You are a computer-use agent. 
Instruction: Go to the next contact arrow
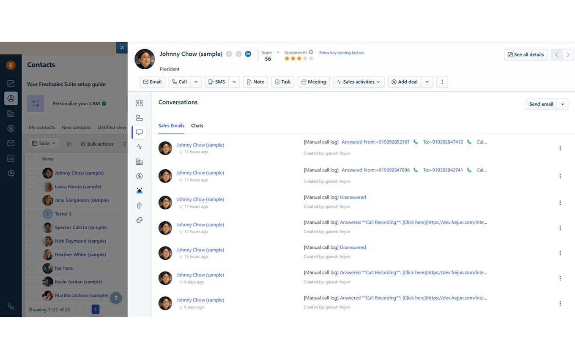[568, 54]
